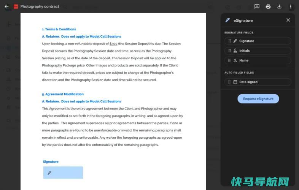Viewport: 299px width, 190px height.
Task: Click the pen icon in the Signature field row
Action: click(235, 41)
